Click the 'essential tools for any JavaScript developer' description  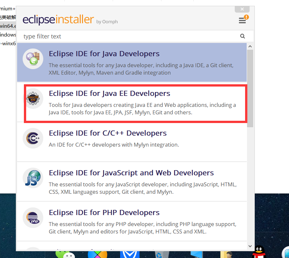click(x=143, y=188)
